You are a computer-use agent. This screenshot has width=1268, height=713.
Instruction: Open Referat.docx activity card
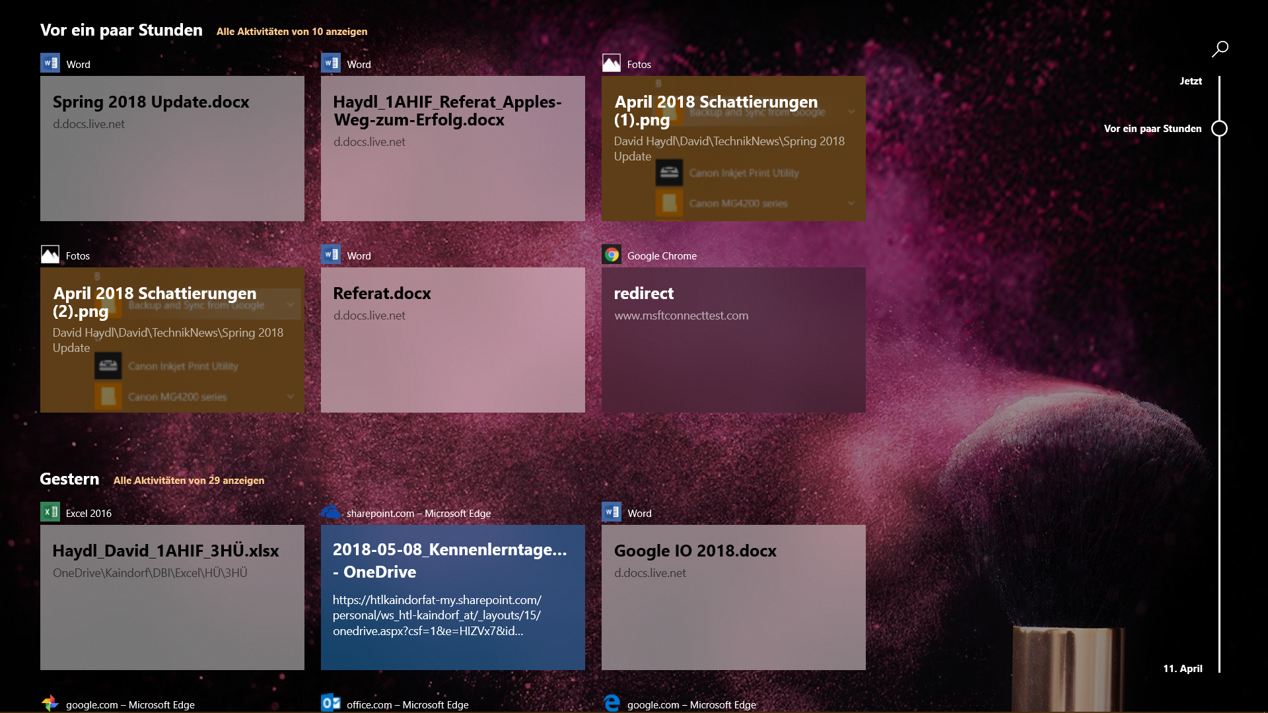pos(453,340)
